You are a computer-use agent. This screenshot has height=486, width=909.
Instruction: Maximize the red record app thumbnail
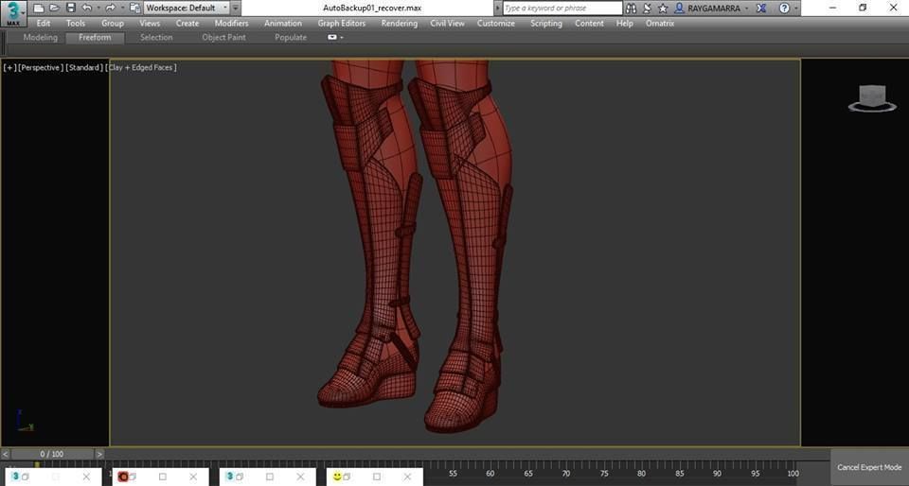[x=163, y=477]
